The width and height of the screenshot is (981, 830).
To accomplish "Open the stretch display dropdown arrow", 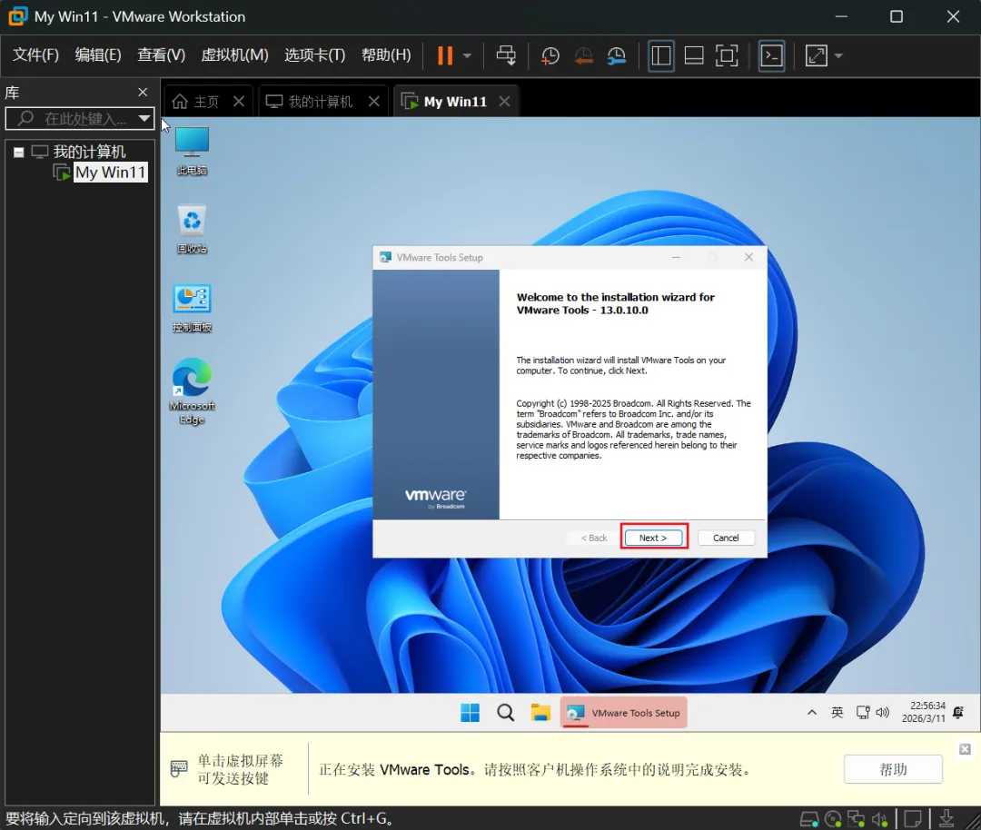I will pos(838,55).
